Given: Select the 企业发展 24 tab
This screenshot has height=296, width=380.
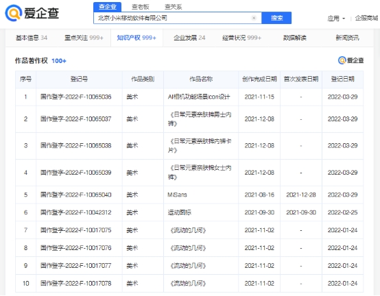Looking at the screenshot, I should (189, 38).
